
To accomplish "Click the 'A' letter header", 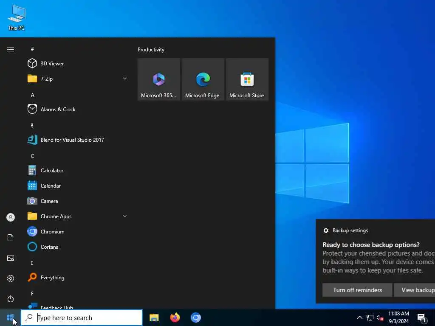I will [x=32, y=95].
